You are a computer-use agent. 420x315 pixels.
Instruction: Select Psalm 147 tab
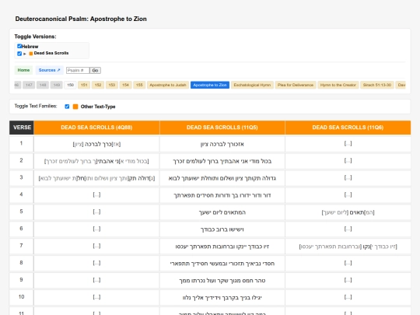[x=29, y=85]
